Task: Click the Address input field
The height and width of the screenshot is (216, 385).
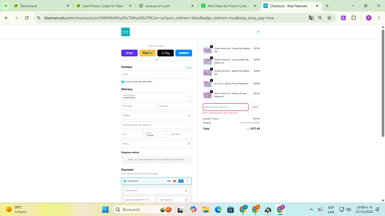Action: pos(157,116)
